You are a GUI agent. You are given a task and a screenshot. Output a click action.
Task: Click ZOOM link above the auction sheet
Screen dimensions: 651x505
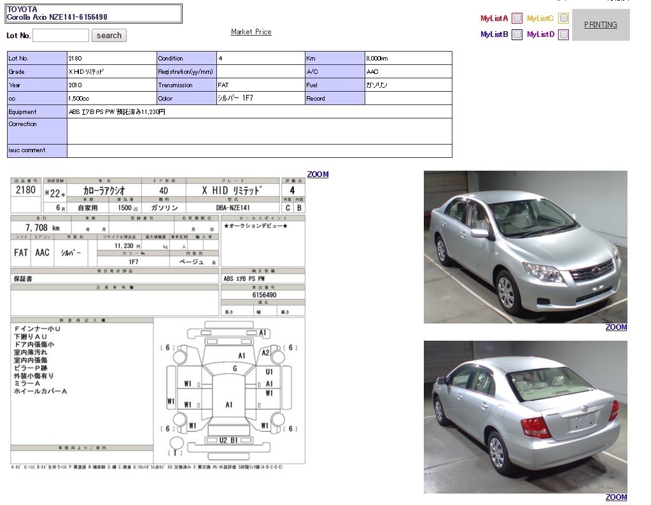(318, 174)
